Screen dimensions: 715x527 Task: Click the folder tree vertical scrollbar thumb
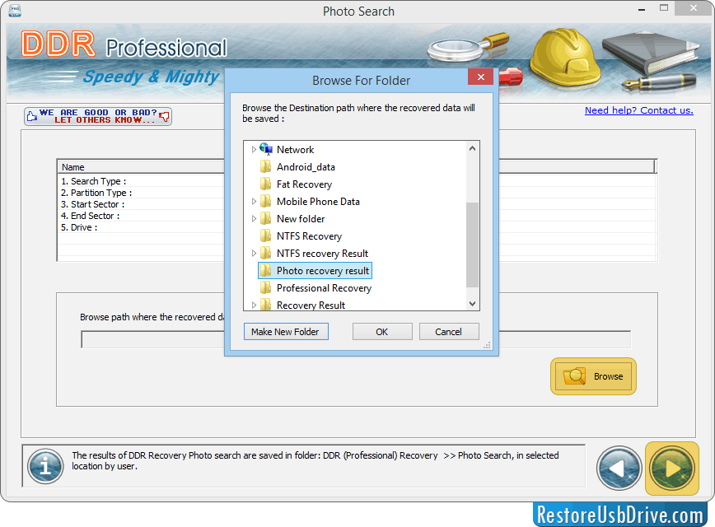click(473, 245)
